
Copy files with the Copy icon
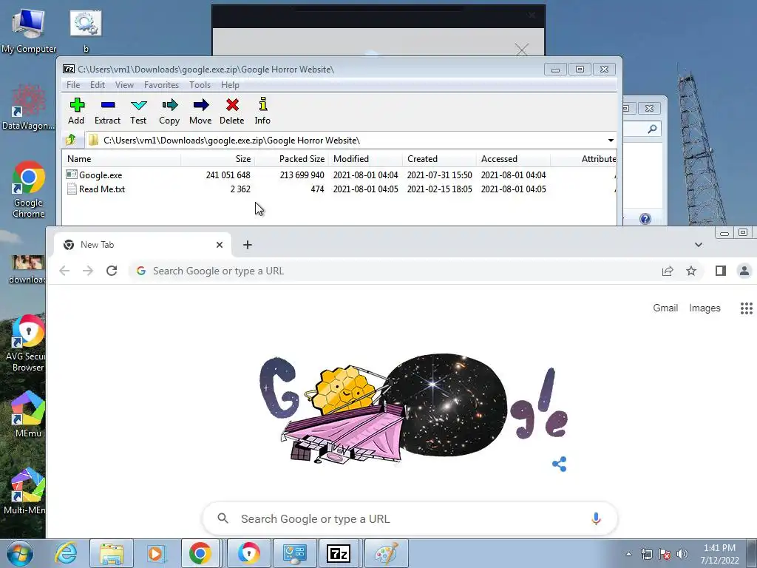click(169, 111)
